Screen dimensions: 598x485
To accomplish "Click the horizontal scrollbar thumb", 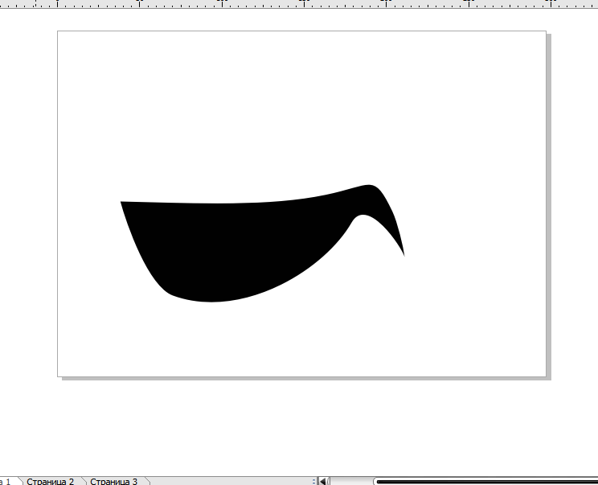I will [x=485, y=482].
